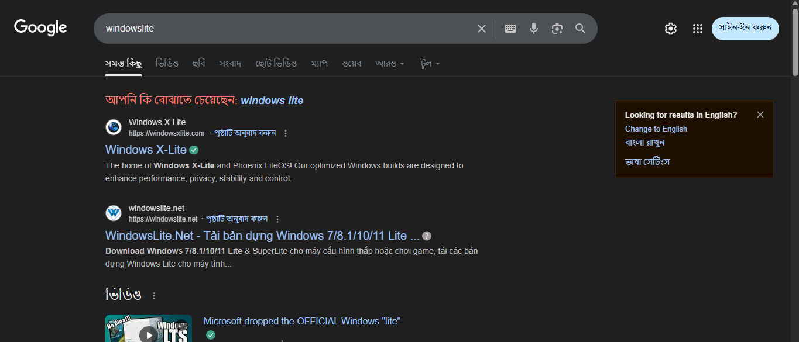Open Microsoft dropped OFFICIAL Windows lite video
The width and height of the screenshot is (799, 342).
tap(302, 321)
